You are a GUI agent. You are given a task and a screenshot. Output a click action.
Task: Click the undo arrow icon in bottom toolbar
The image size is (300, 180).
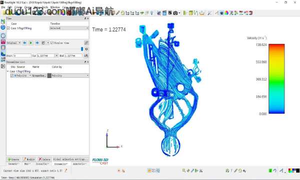tap(274, 170)
